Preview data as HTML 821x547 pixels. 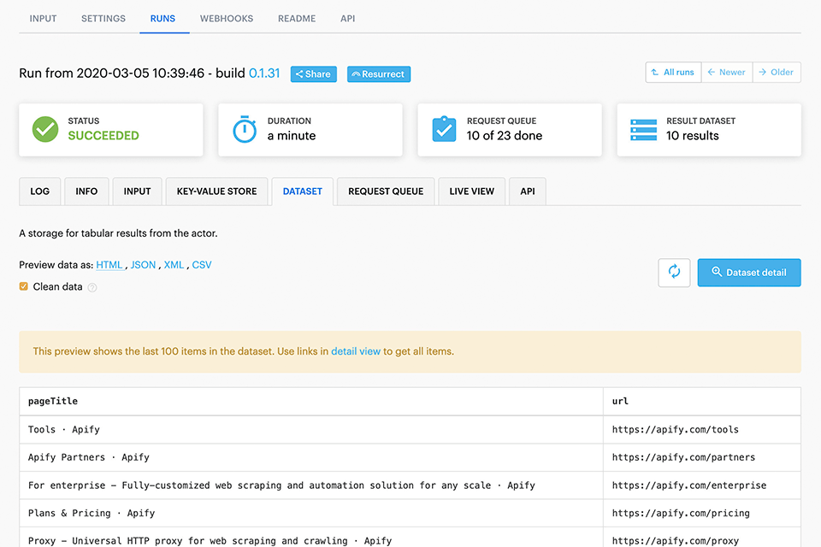tap(109, 265)
